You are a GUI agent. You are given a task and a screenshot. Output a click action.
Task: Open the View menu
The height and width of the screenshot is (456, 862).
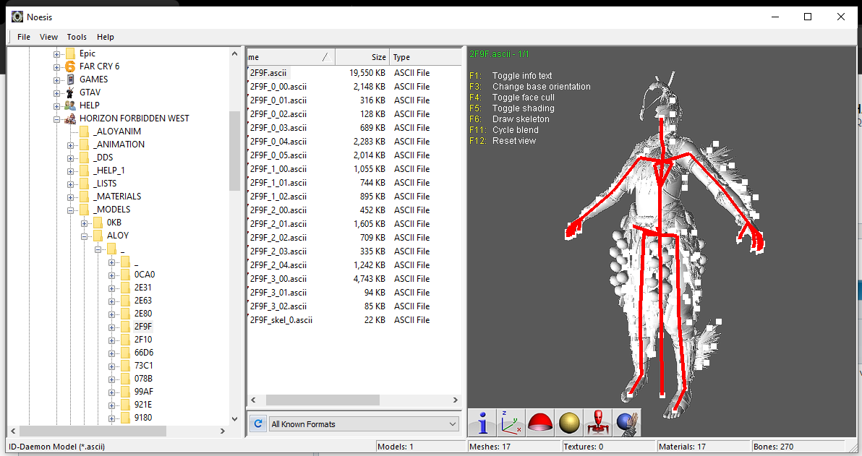[x=48, y=37]
